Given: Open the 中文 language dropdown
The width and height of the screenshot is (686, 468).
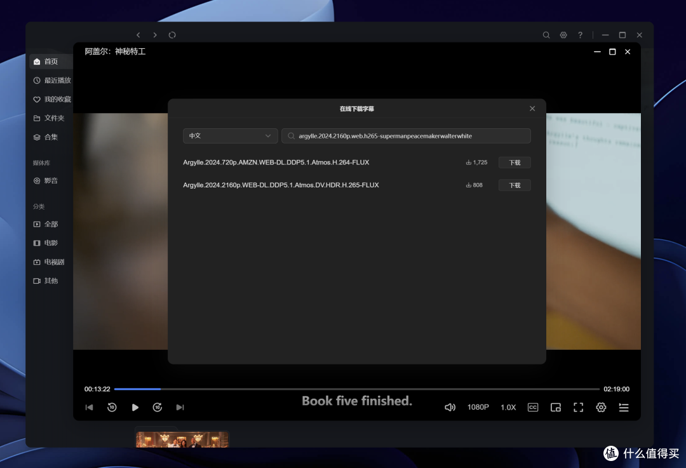Looking at the screenshot, I should coord(230,136).
